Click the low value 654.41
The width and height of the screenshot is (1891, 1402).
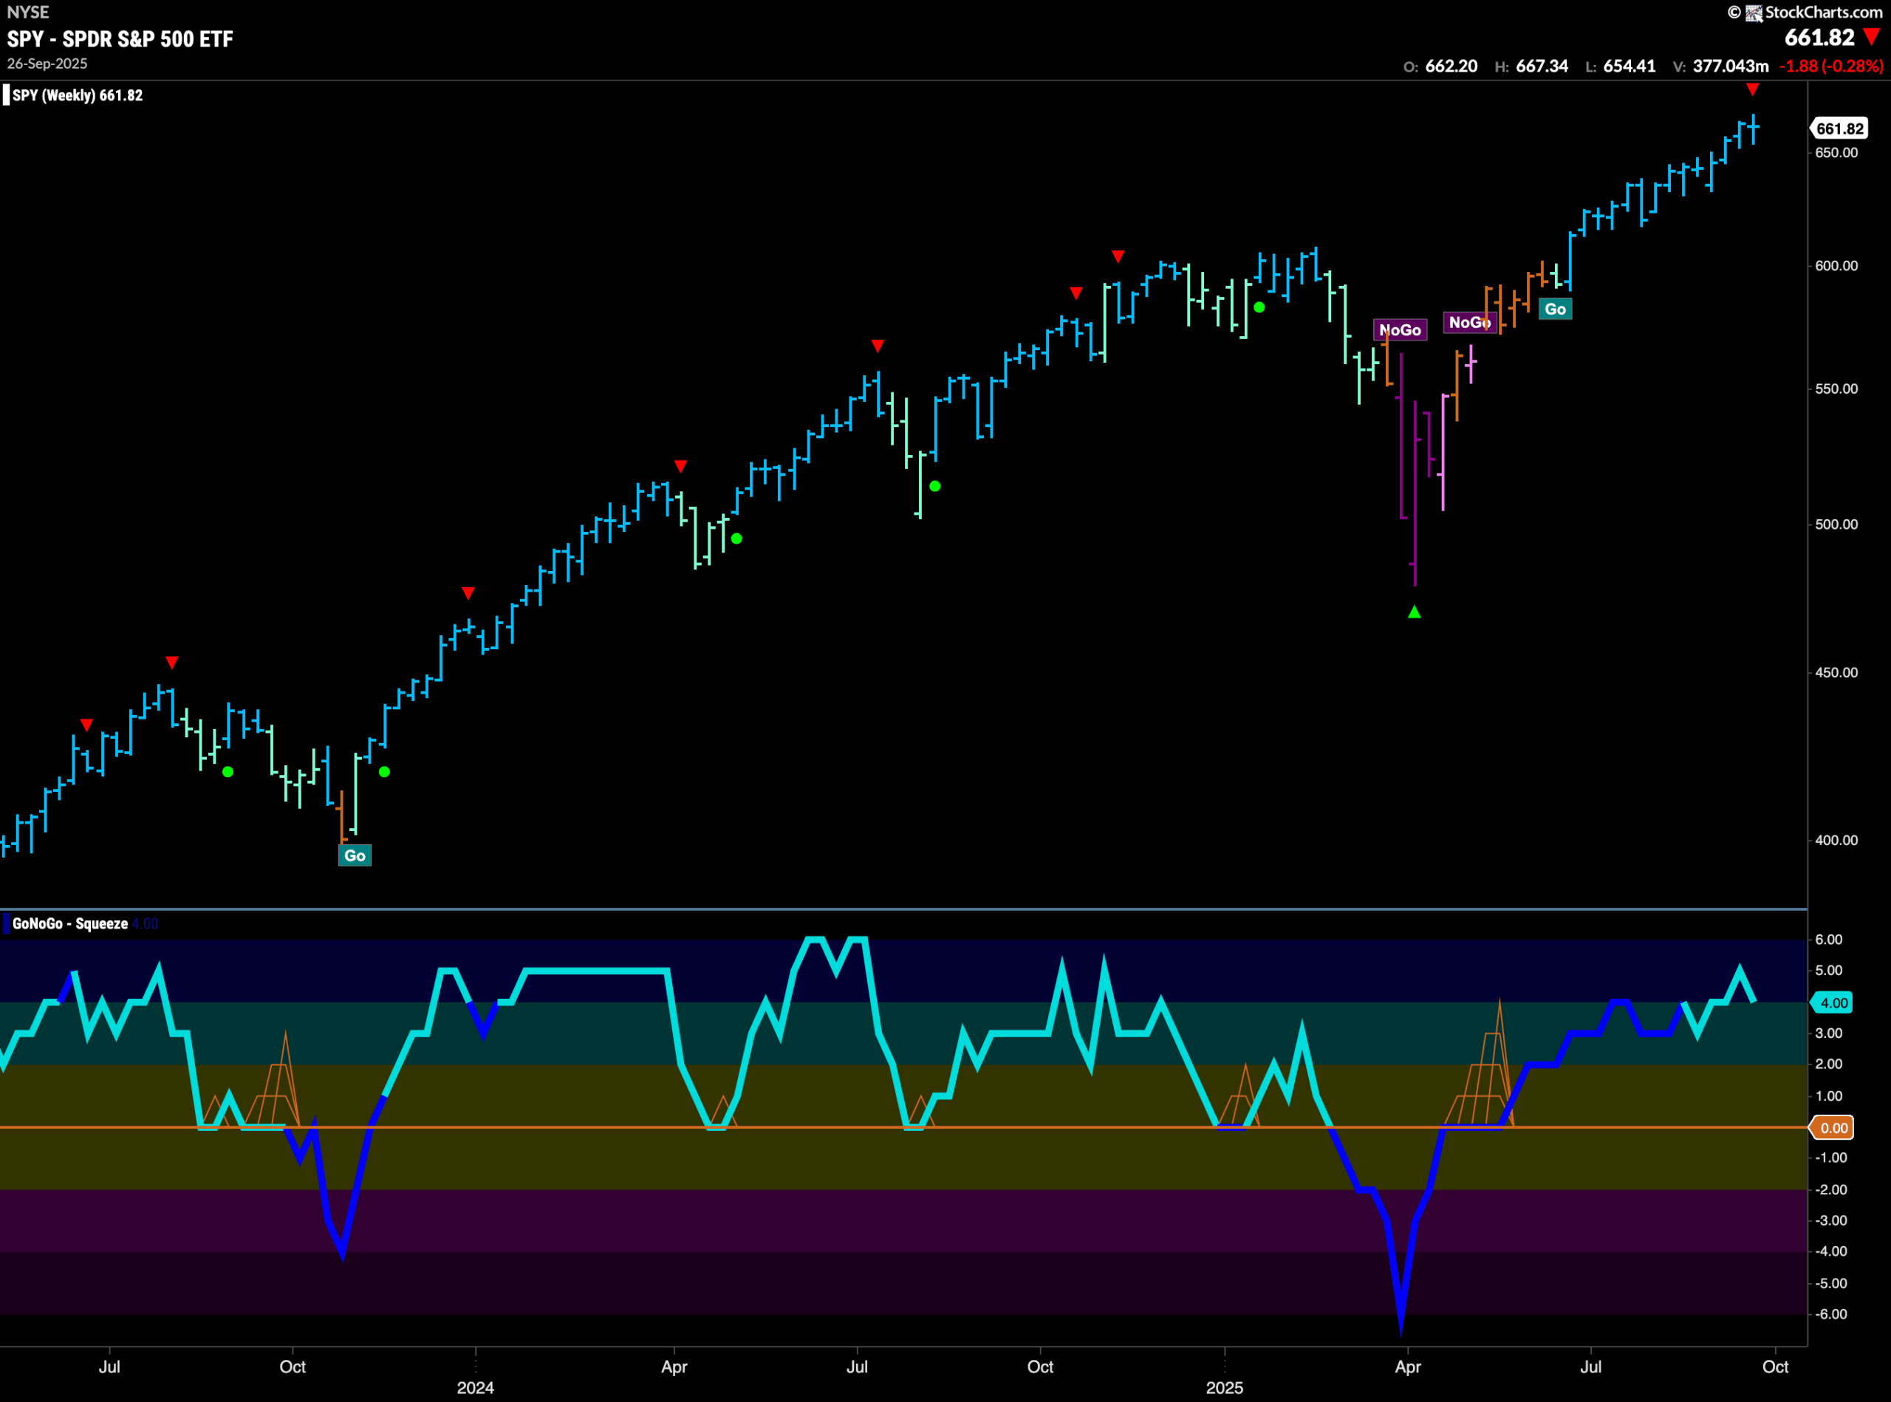coord(1630,66)
